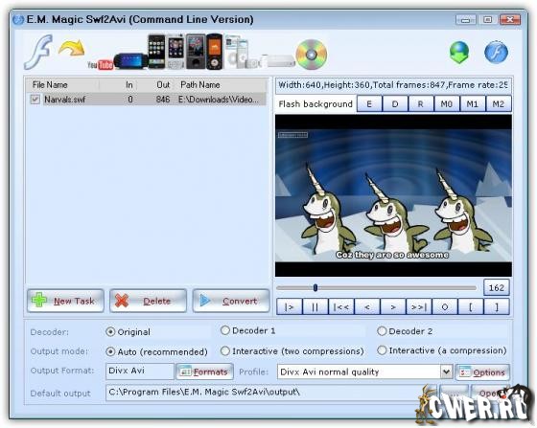Image resolution: width=537 pixels, height=428 pixels.
Task: Click the white Flash logo icon
Action: coord(38,52)
